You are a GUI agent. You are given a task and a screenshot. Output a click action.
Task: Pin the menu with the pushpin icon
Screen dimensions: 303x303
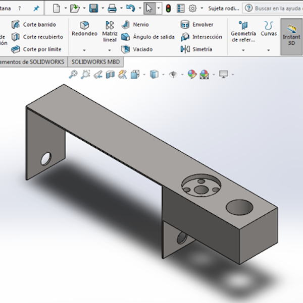[x=36, y=8]
